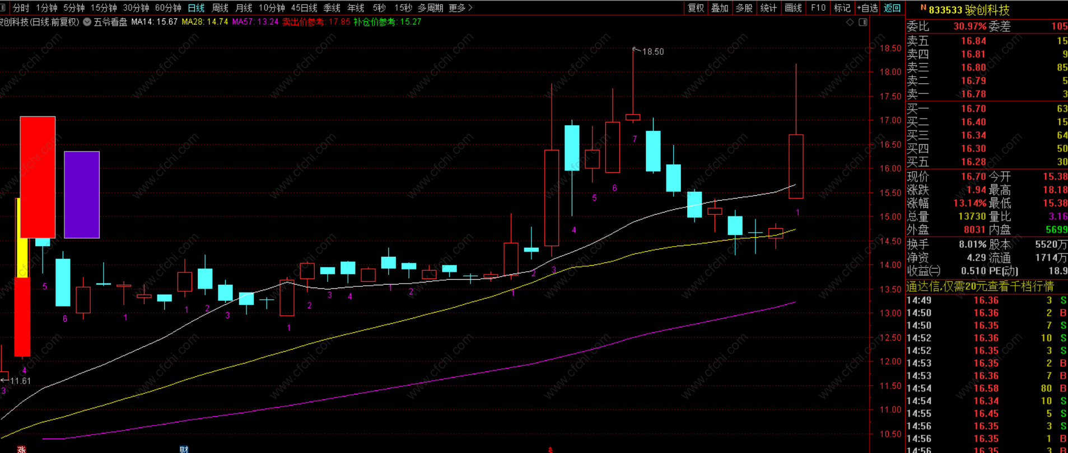The image size is (1068, 453).
Task: Click the 返回 back button
Action: pos(892,8)
